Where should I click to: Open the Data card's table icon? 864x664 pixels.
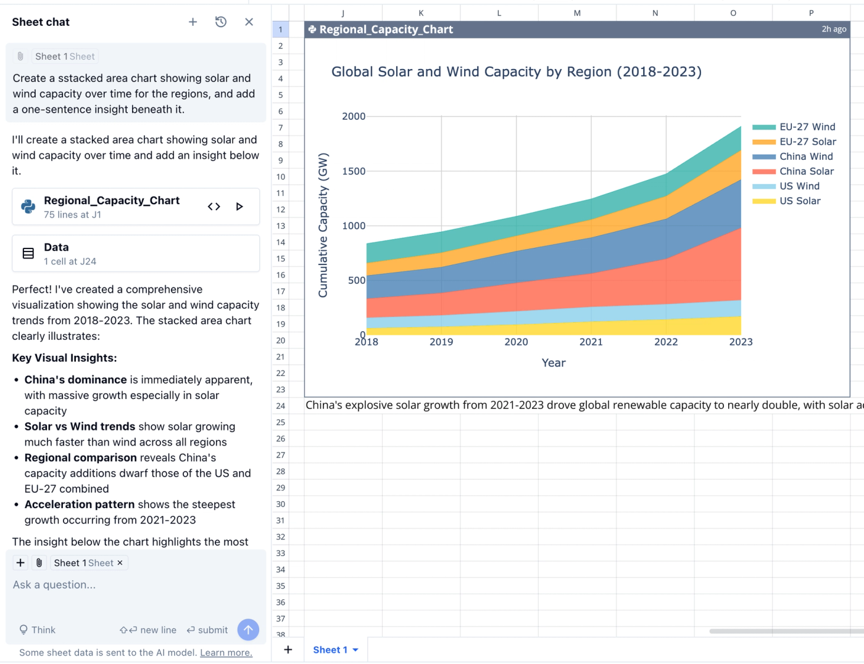coord(27,253)
